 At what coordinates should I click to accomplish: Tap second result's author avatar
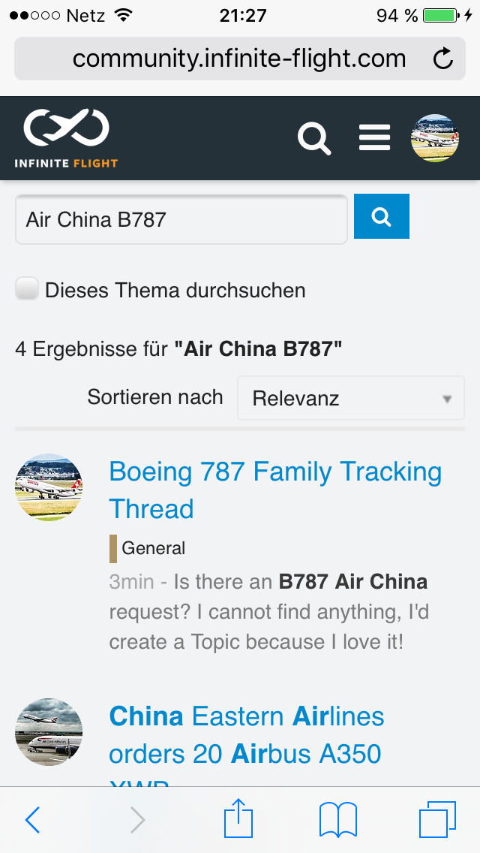[48, 732]
